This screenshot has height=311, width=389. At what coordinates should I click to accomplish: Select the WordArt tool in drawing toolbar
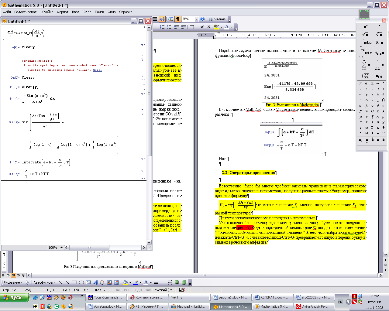click(x=95, y=282)
